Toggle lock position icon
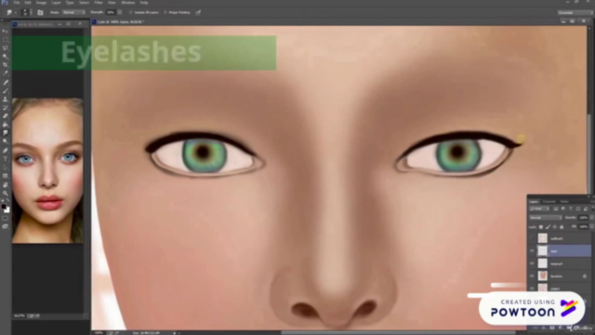 click(555, 227)
